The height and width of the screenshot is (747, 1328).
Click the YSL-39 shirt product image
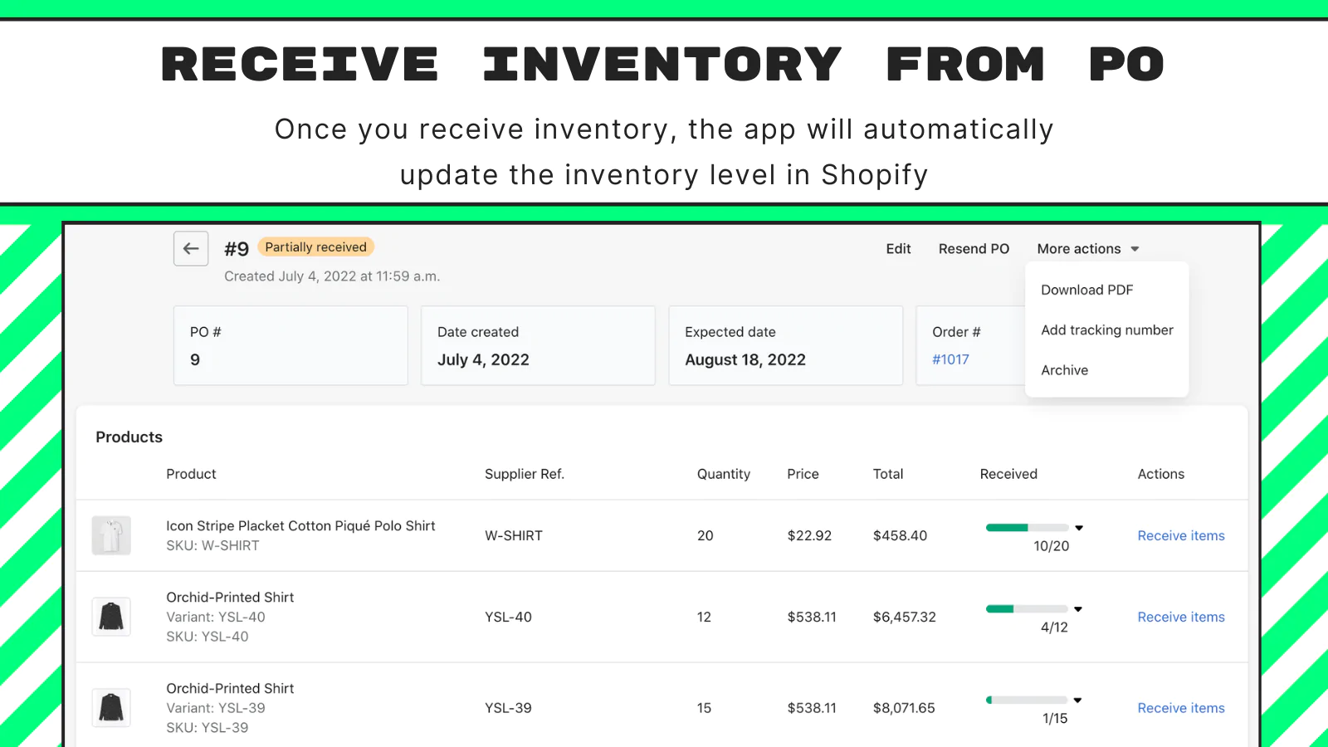(111, 708)
